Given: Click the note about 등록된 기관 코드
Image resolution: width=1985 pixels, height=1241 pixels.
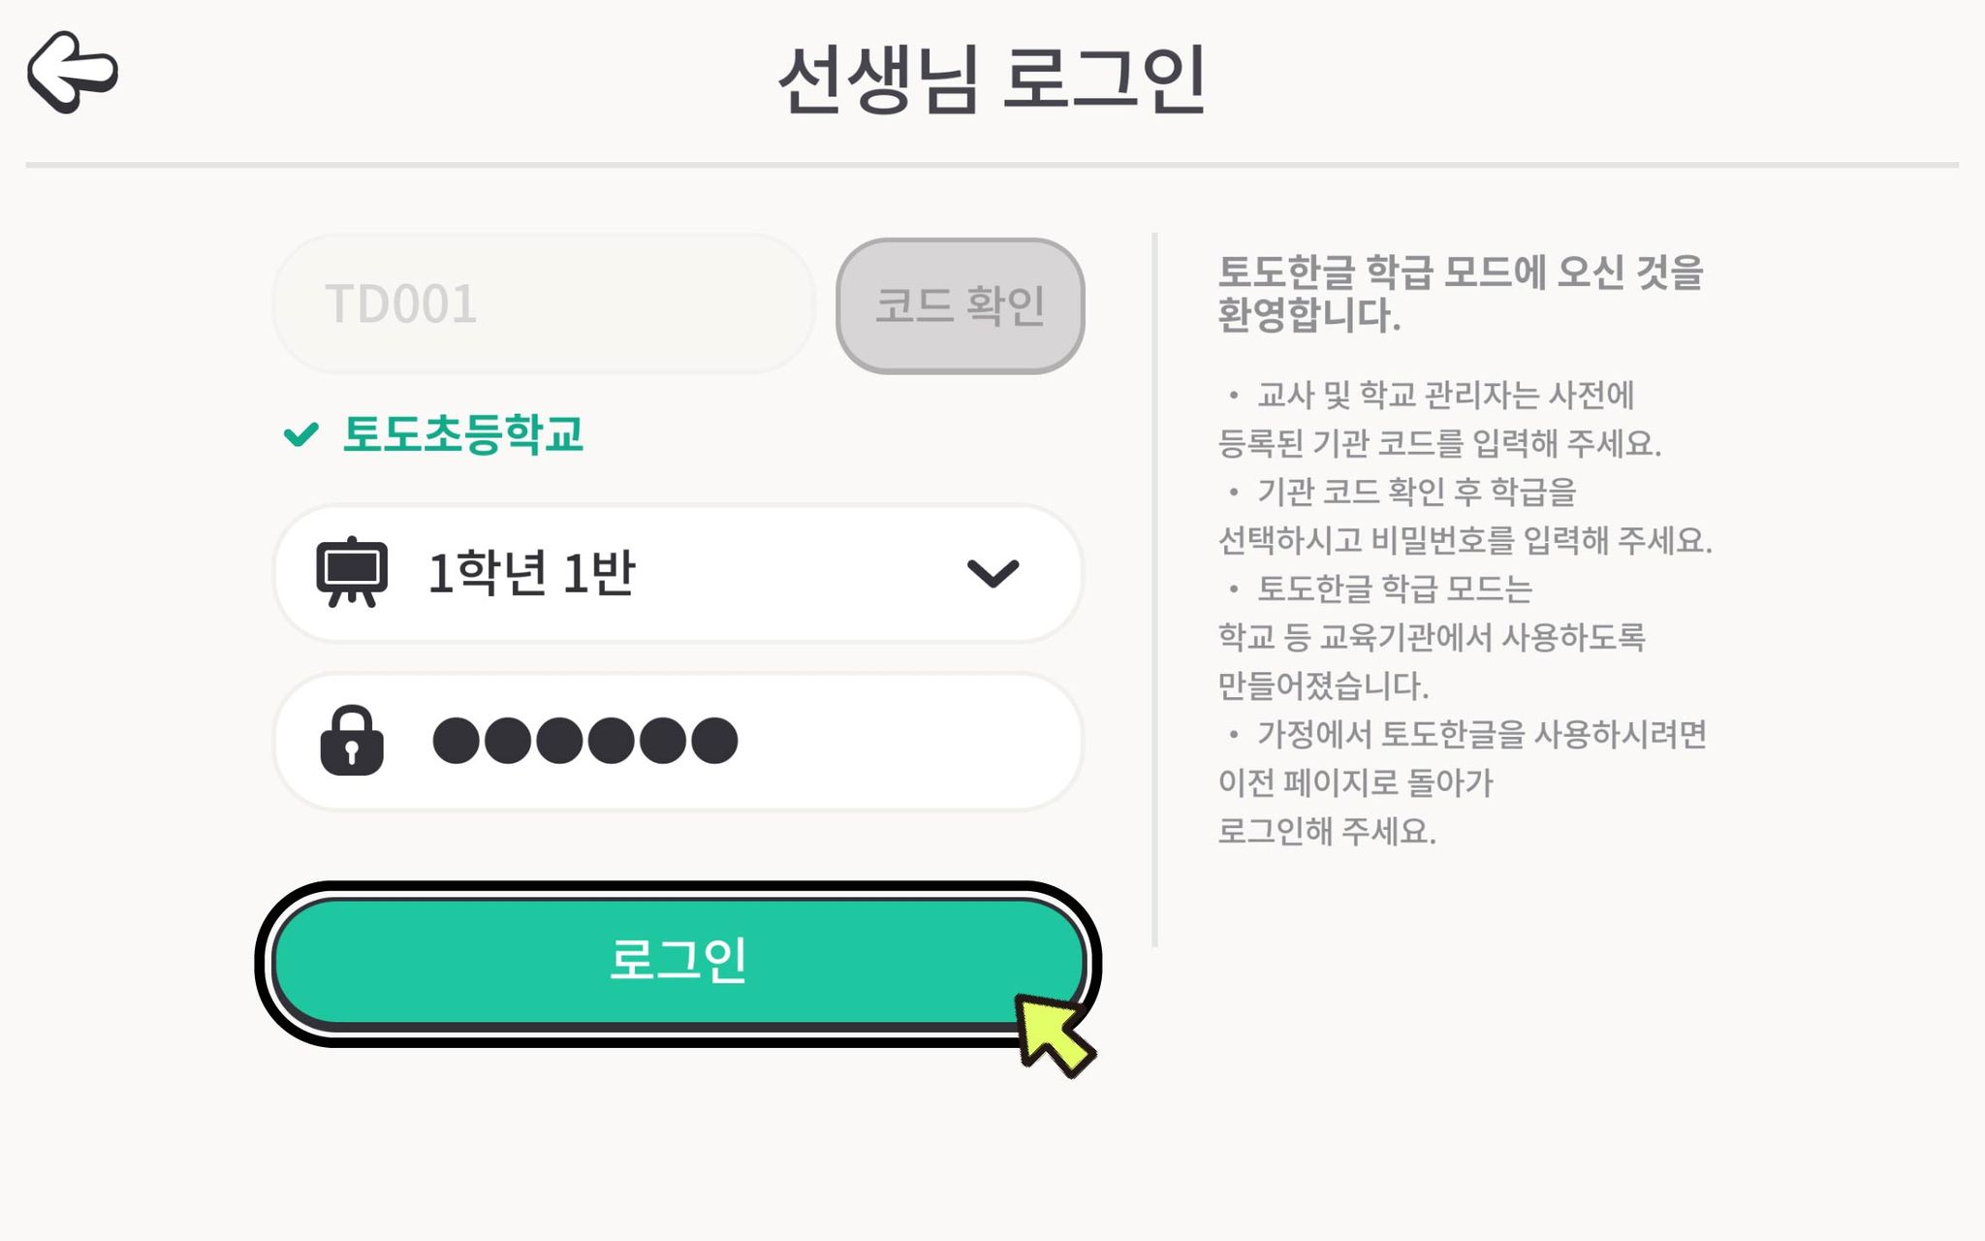Looking at the screenshot, I should (1439, 443).
